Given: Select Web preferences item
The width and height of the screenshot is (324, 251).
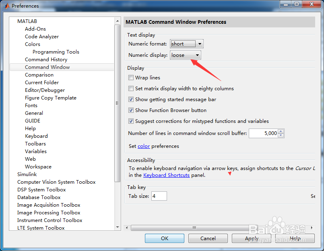Looking at the screenshot, I should tap(30, 159).
